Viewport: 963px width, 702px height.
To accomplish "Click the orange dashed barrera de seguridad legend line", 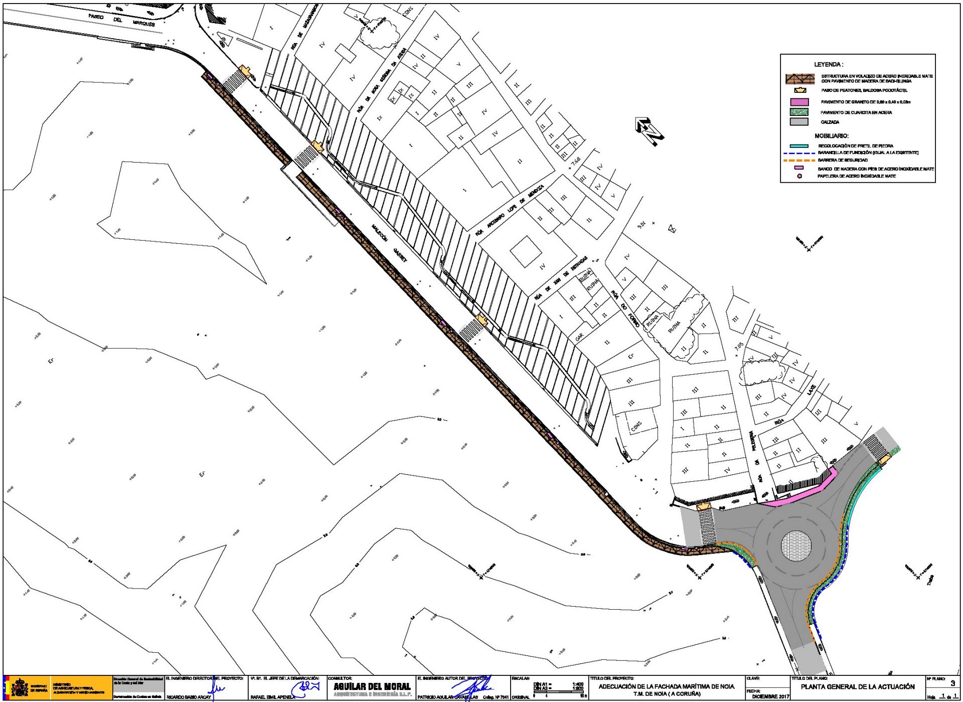I will click(799, 160).
